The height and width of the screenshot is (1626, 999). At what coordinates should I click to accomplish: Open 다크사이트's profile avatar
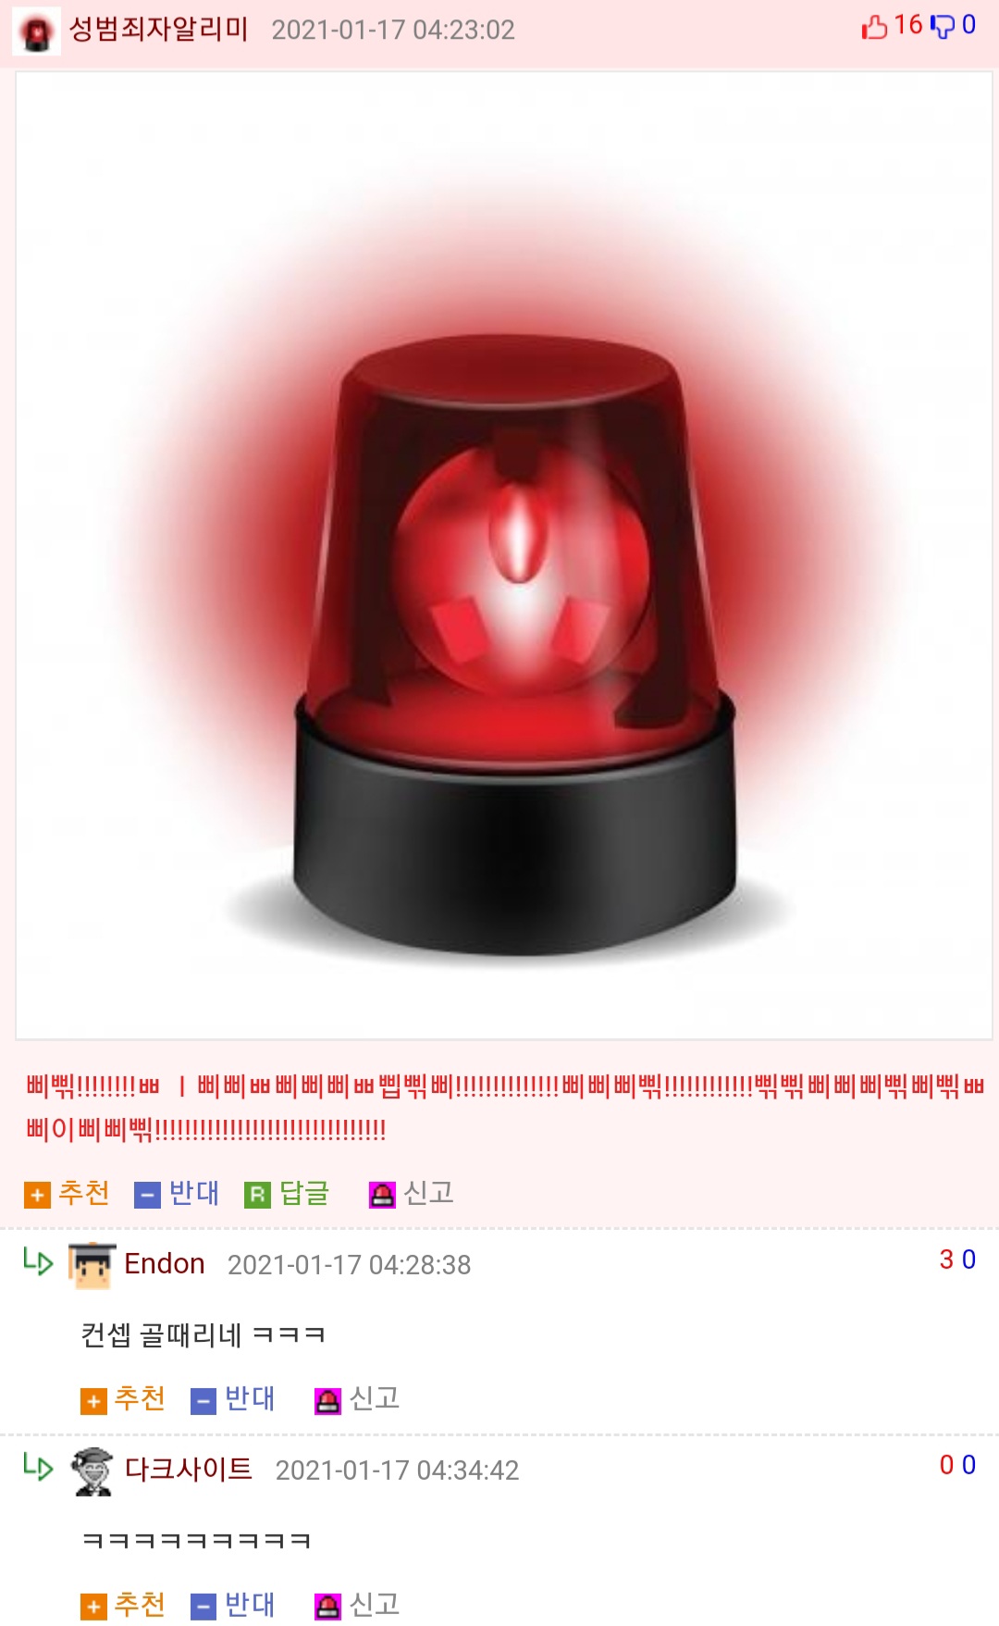92,1471
